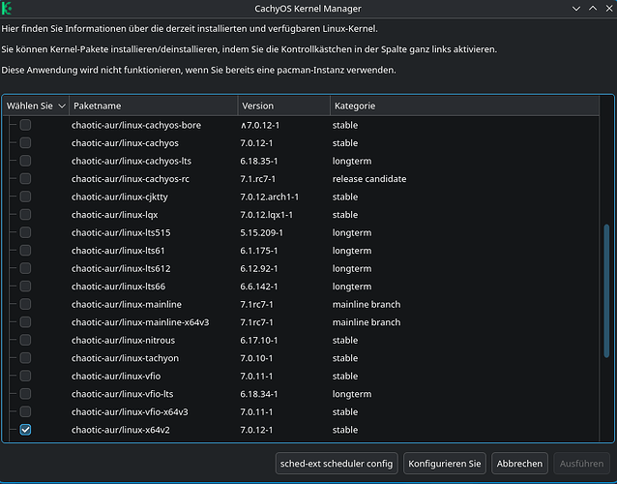Check the chaotic-aur/linux-vfio checkbox
This screenshot has width=617, height=484.
pos(25,376)
